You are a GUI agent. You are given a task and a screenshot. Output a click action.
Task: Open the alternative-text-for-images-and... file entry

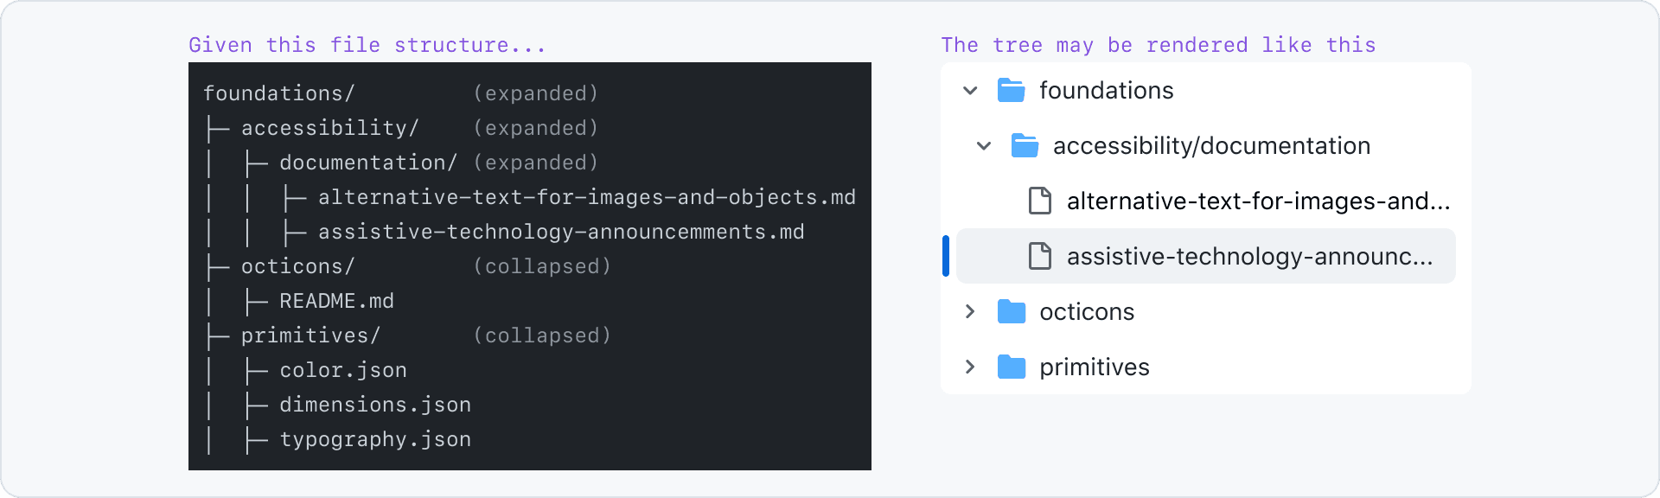click(x=1258, y=201)
